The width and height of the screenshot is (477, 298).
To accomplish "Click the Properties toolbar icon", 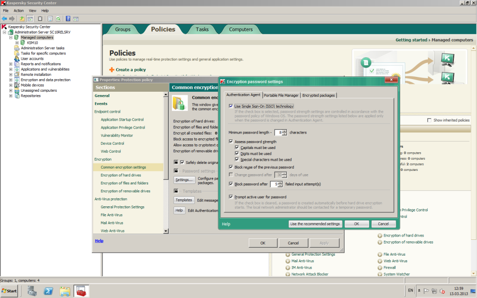I will 50,19.
